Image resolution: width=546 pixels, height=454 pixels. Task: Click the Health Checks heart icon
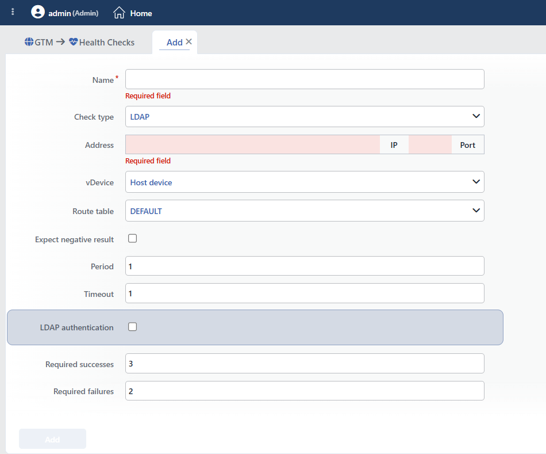(73, 42)
